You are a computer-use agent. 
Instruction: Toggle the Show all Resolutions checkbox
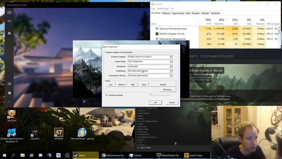pos(151,95)
